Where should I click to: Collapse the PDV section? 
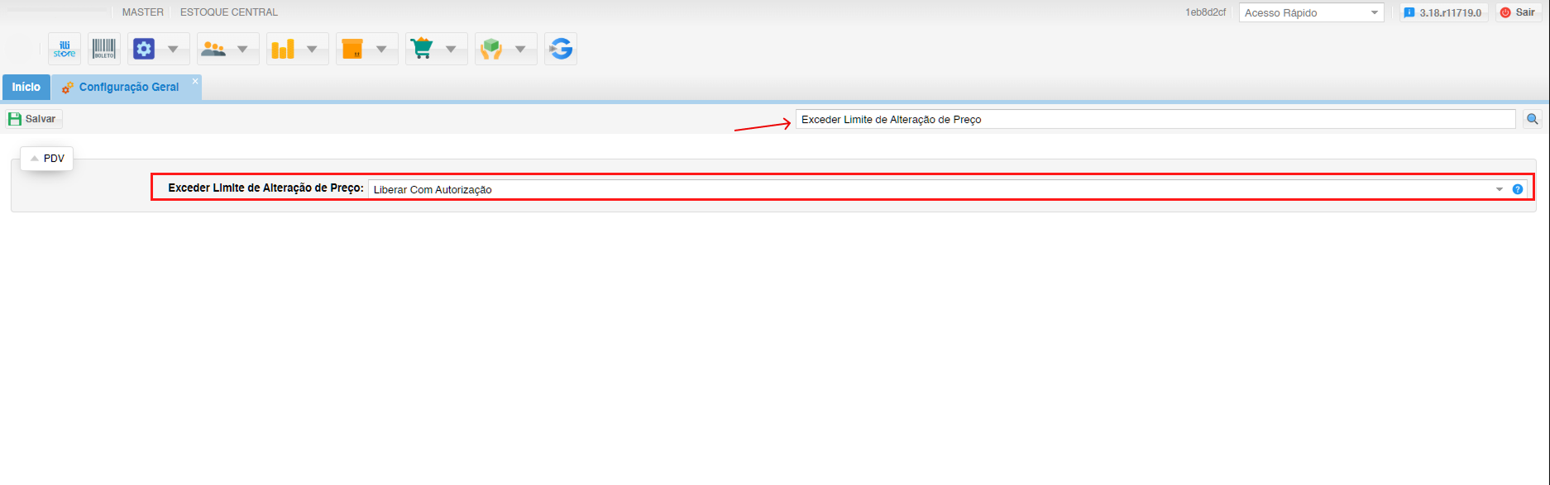(47, 159)
